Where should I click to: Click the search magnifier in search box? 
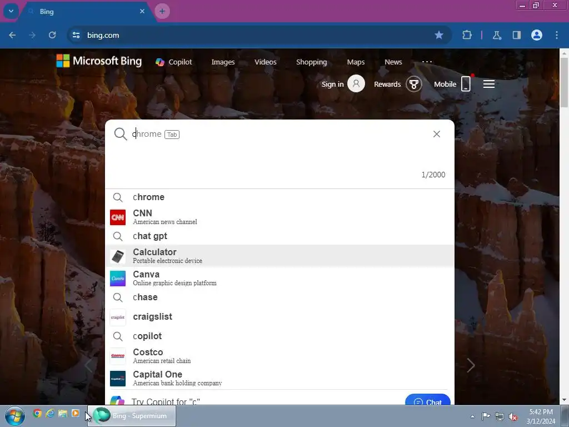tap(121, 134)
